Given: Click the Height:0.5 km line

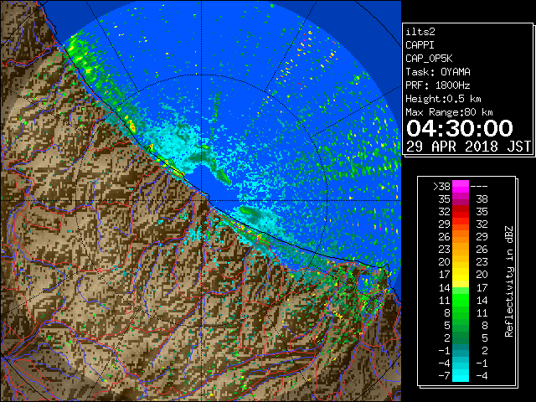Looking at the screenshot, I should (443, 99).
